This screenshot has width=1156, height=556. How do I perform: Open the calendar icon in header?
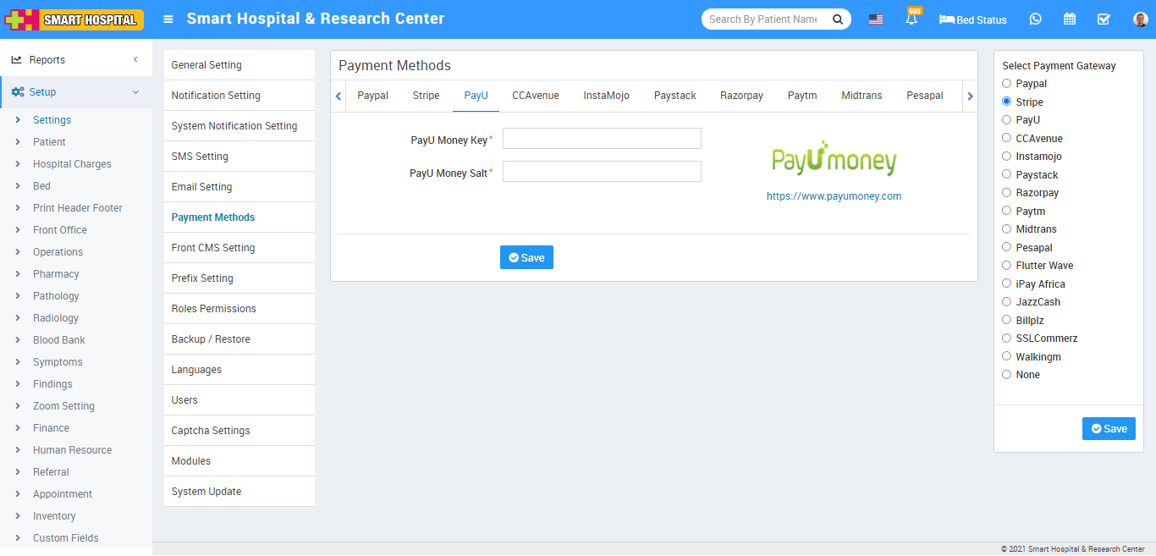tap(1070, 19)
